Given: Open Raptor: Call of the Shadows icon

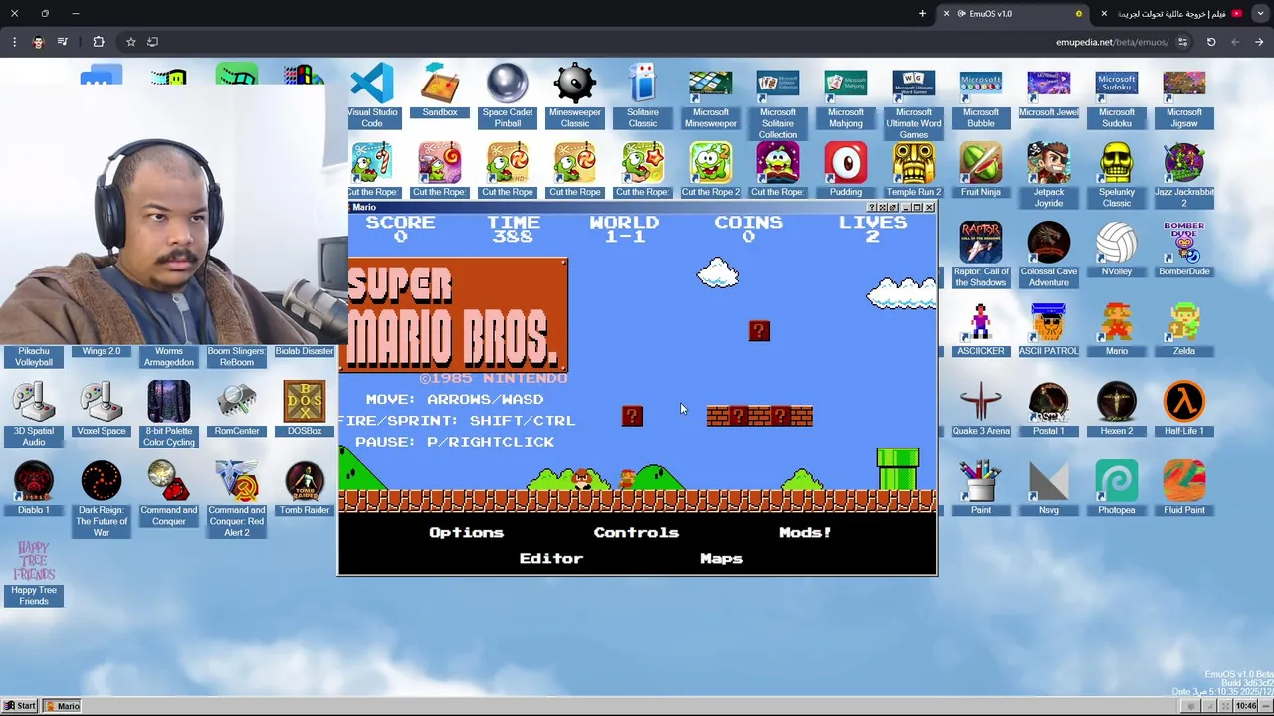Looking at the screenshot, I should (981, 255).
